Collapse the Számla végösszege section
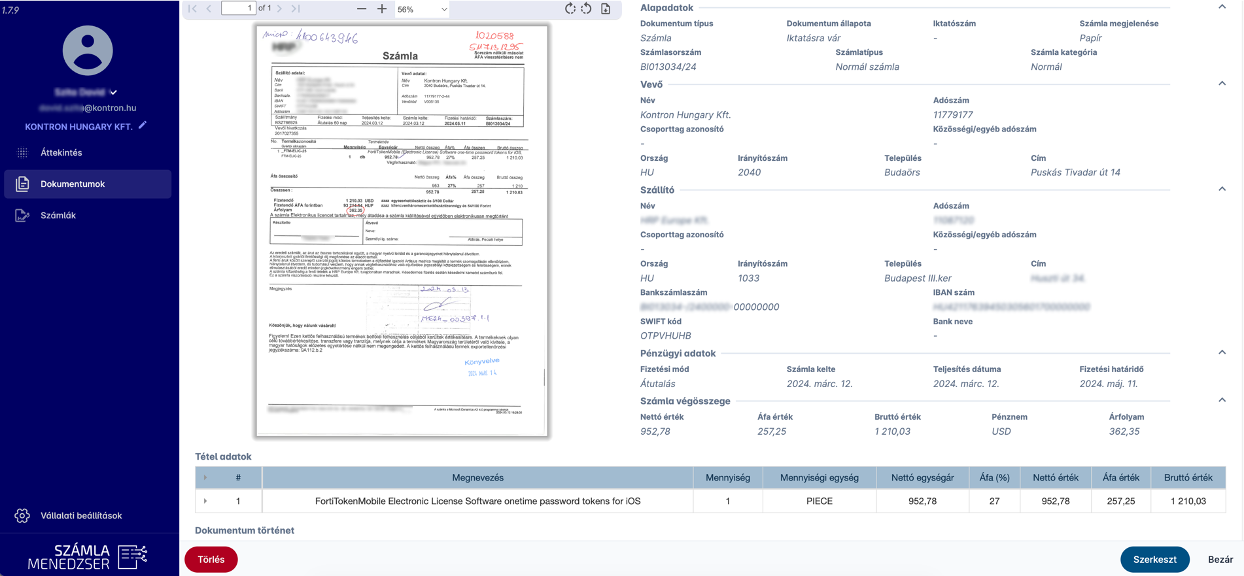 coord(1222,400)
